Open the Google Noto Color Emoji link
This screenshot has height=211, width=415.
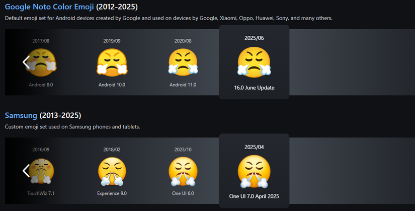click(49, 7)
